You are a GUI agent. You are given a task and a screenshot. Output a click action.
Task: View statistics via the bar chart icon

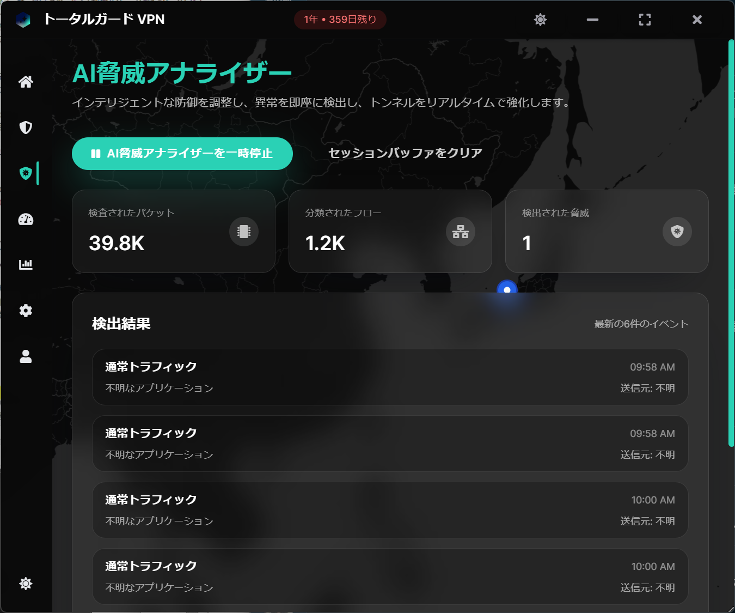[26, 264]
